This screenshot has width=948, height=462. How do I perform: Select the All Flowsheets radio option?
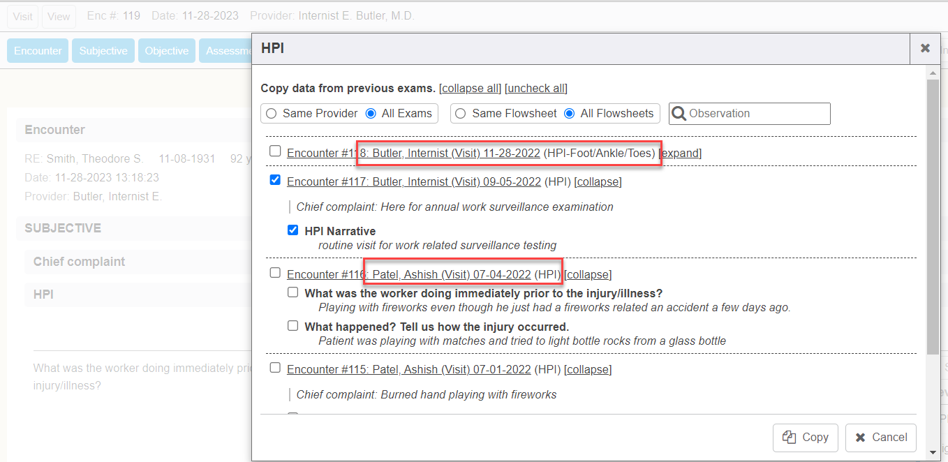click(570, 114)
